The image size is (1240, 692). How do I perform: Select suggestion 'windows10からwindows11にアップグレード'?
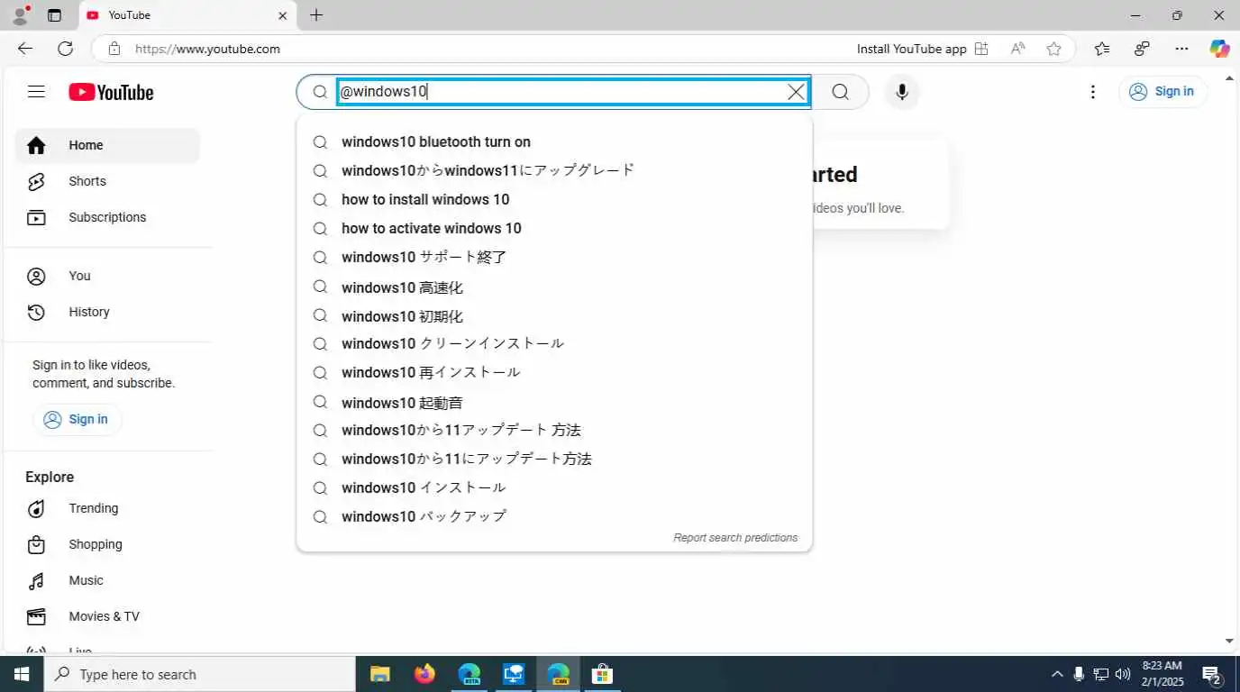click(554, 170)
